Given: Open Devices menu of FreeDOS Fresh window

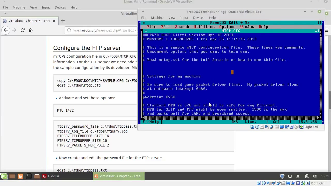Looking at the screenshot, I should click(x=199, y=18).
